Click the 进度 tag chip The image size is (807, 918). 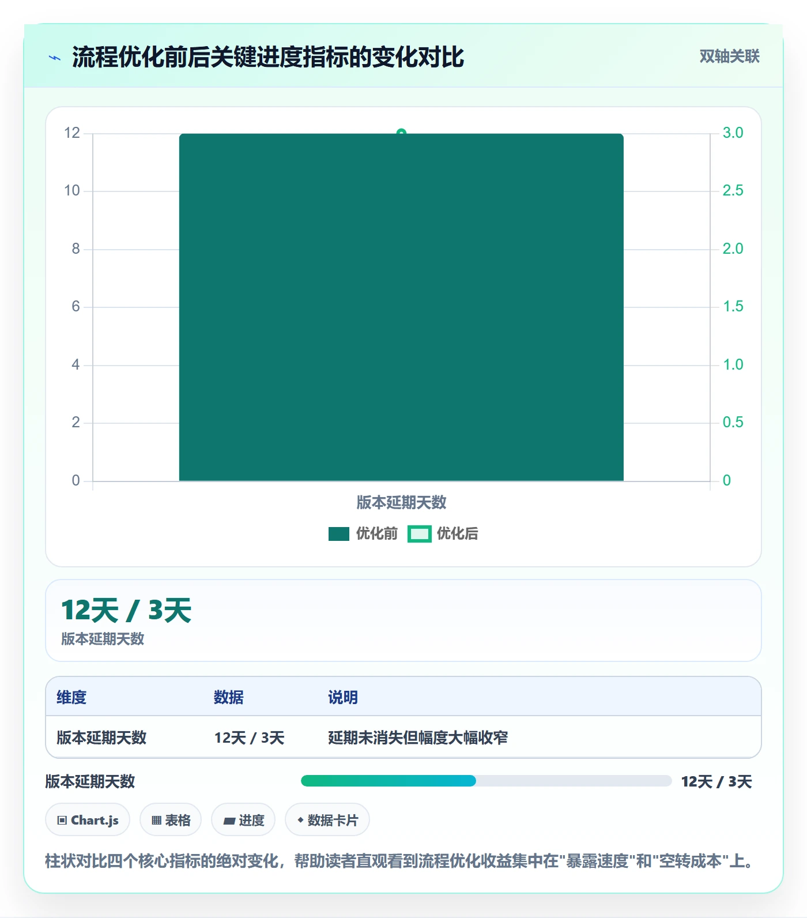(243, 819)
